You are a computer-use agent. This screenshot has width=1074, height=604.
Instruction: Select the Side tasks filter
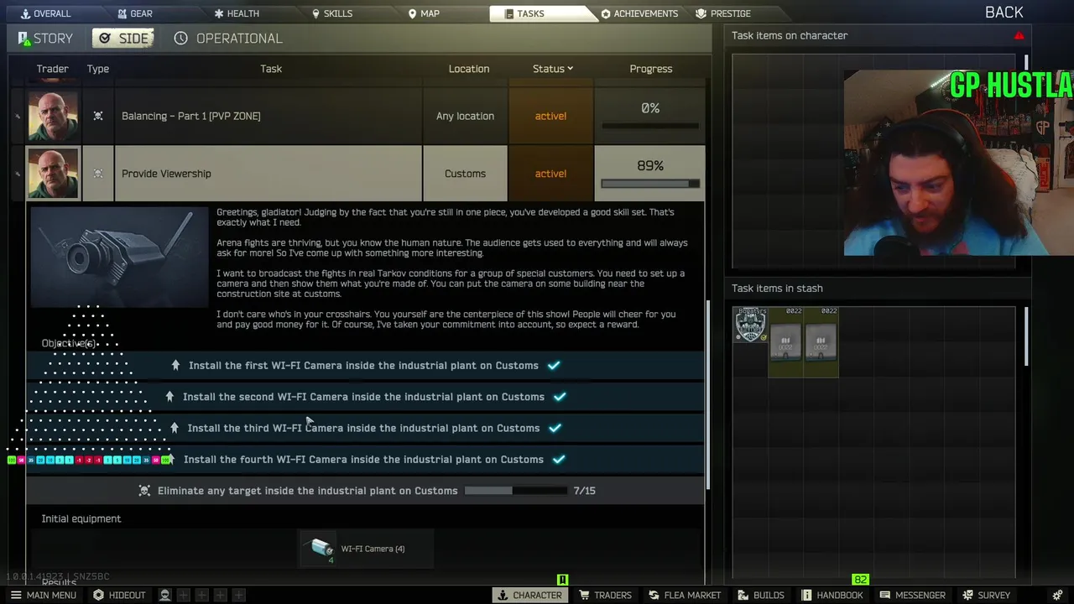click(x=123, y=39)
